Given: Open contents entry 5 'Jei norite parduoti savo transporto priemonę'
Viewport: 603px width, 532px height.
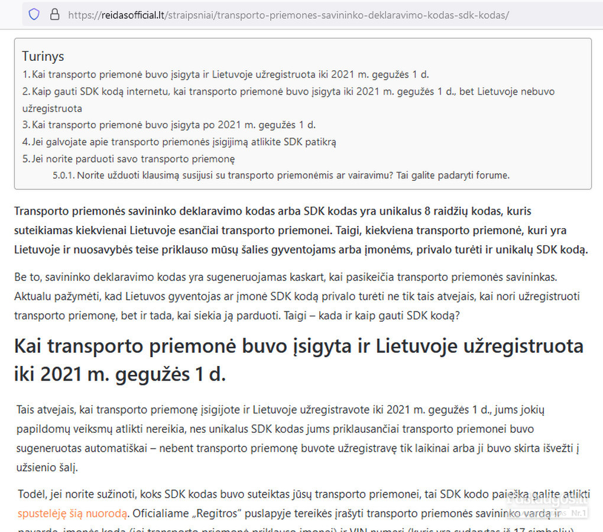Looking at the screenshot, I should [x=128, y=159].
